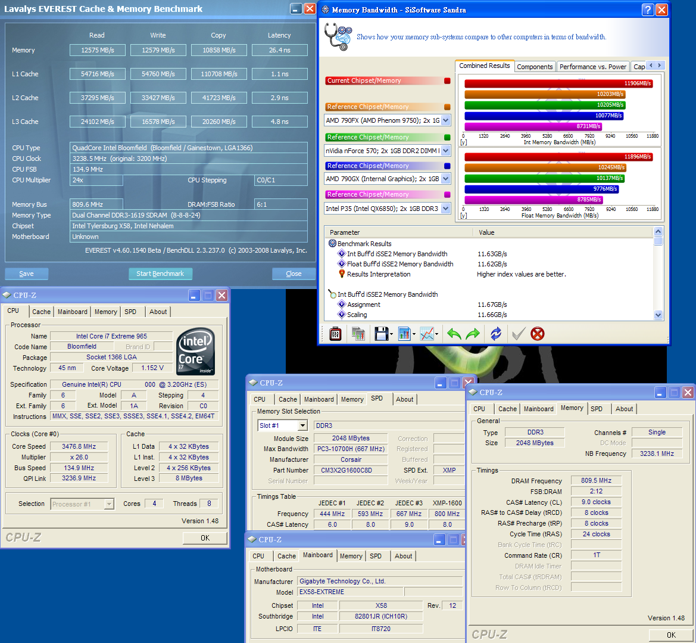Switch to the Components tab

coord(534,67)
